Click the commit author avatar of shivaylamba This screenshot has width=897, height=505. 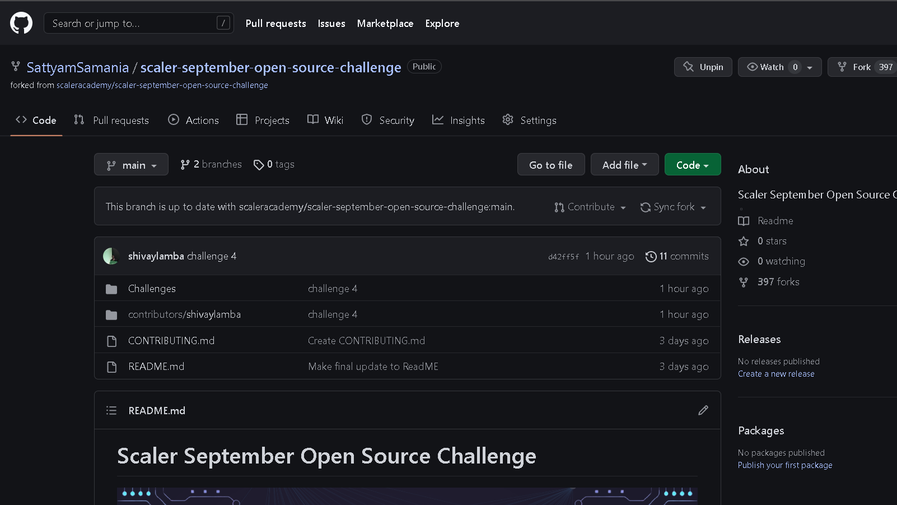pos(111,256)
